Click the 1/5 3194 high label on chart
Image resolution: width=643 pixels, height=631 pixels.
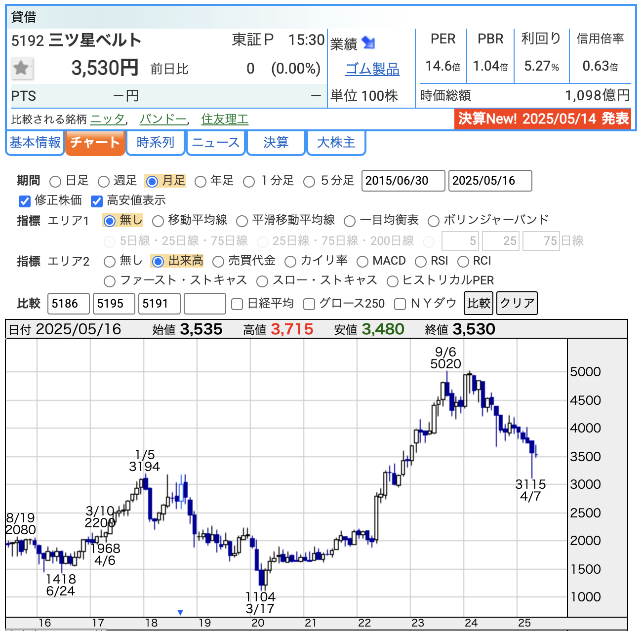click(145, 460)
